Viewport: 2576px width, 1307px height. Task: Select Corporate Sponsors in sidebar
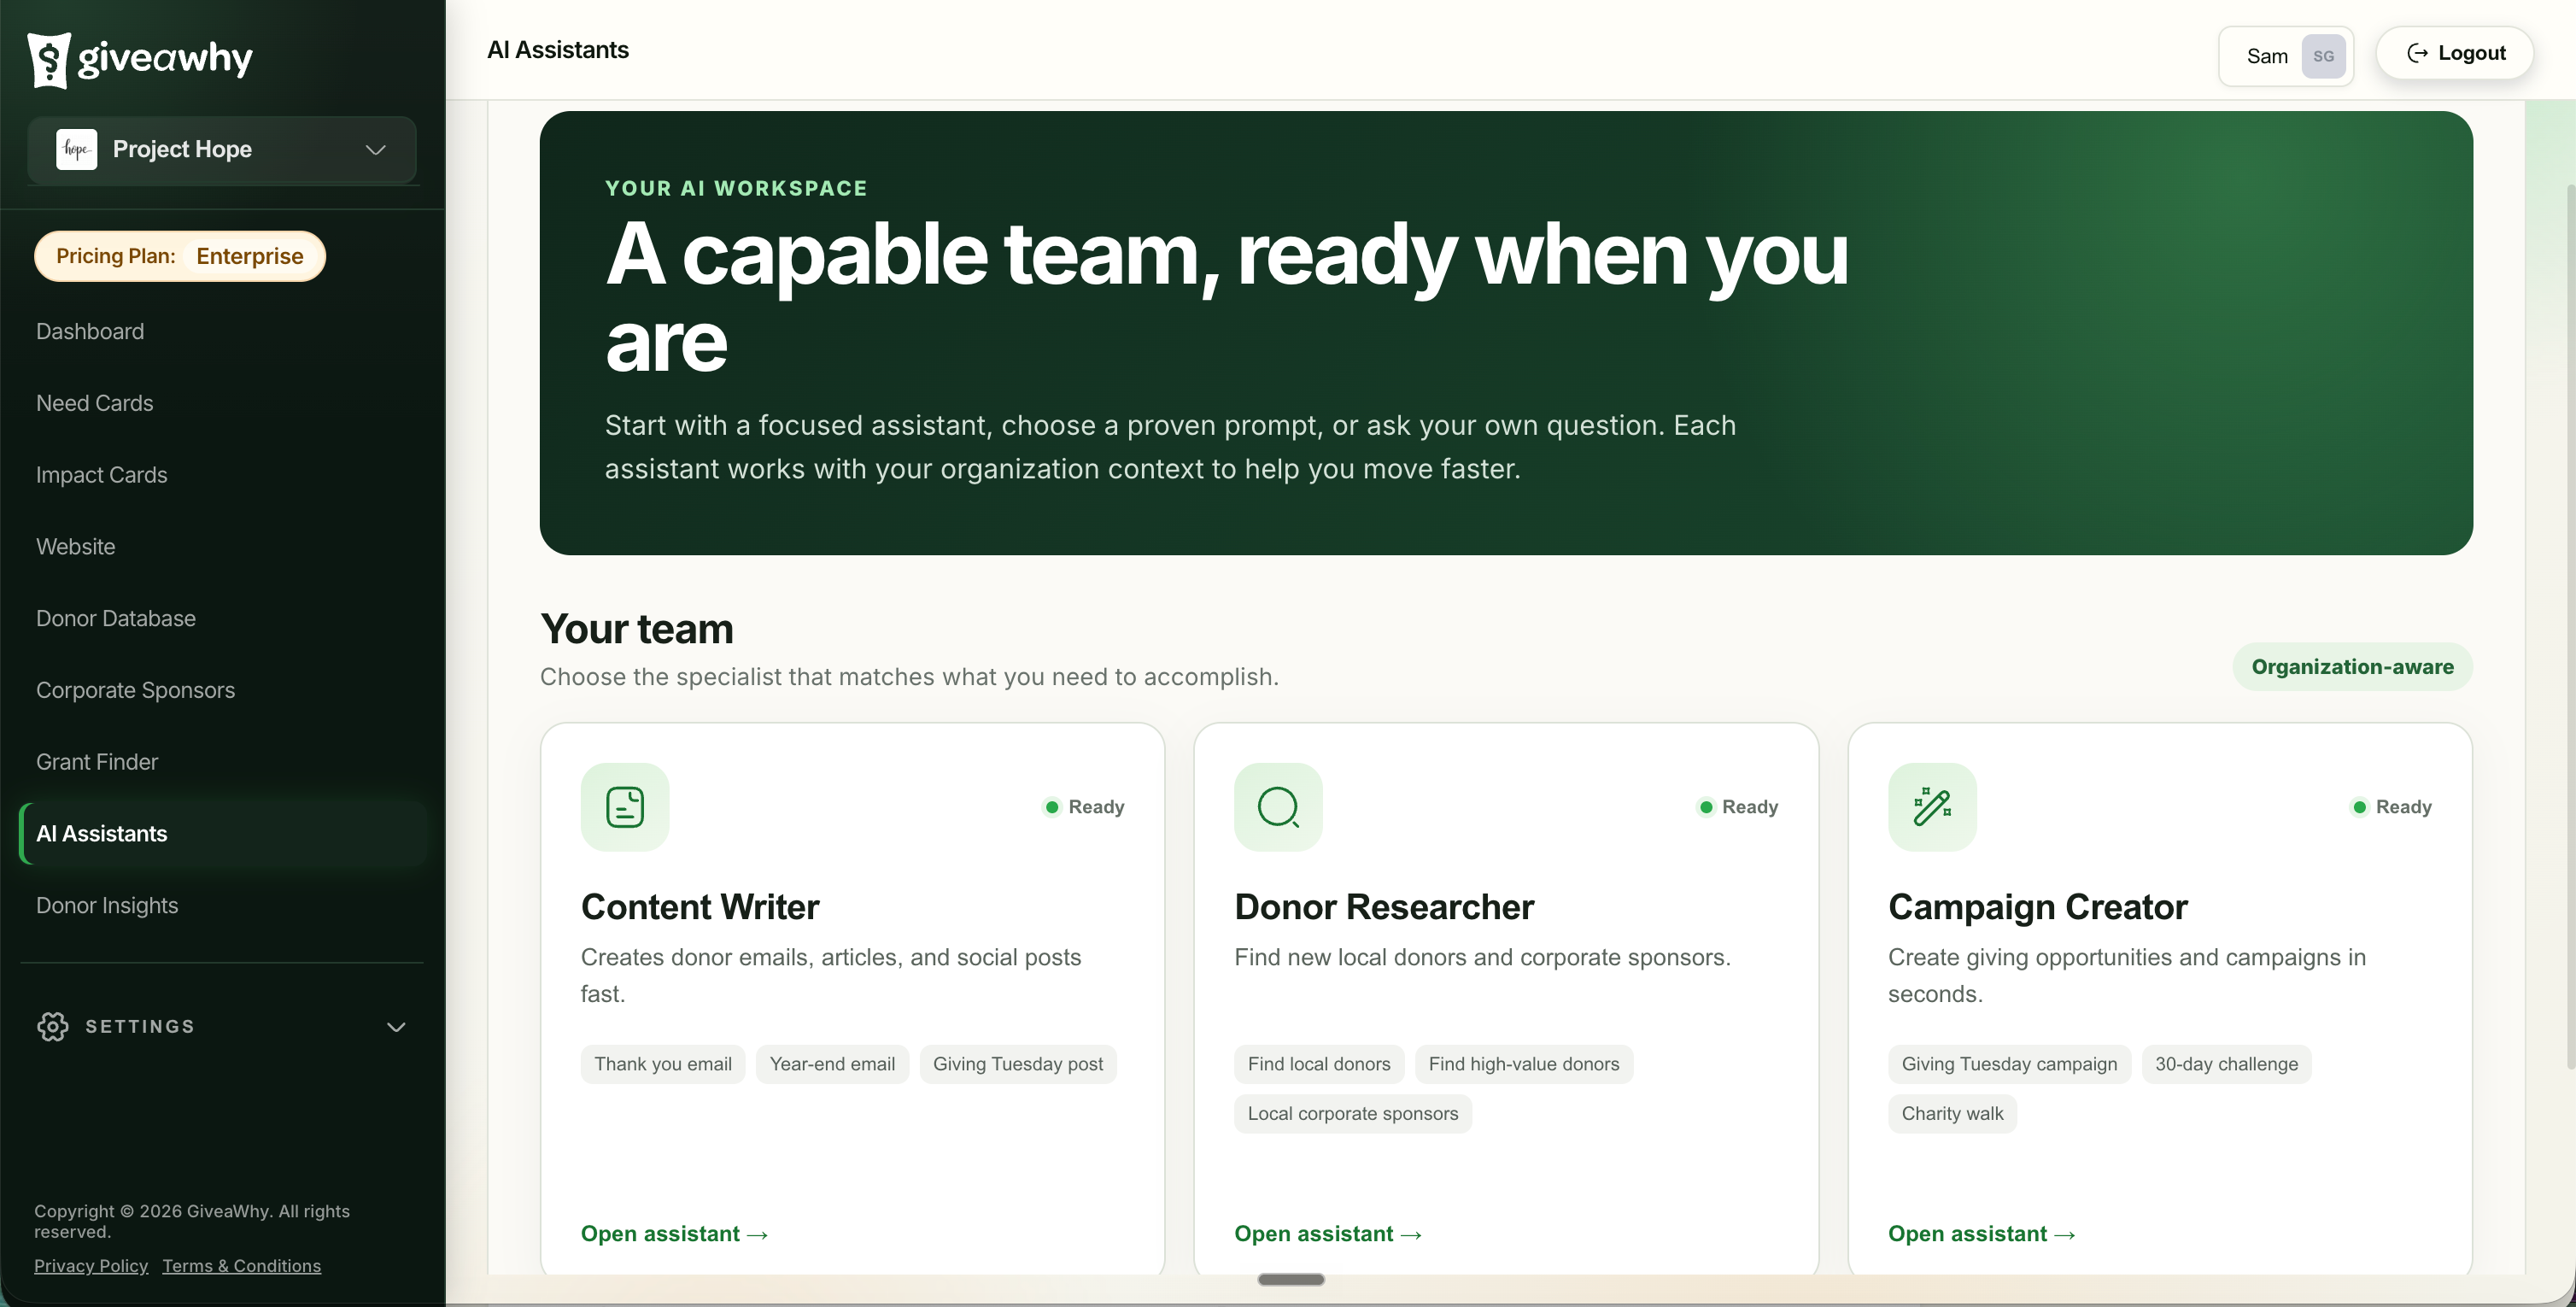(136, 690)
